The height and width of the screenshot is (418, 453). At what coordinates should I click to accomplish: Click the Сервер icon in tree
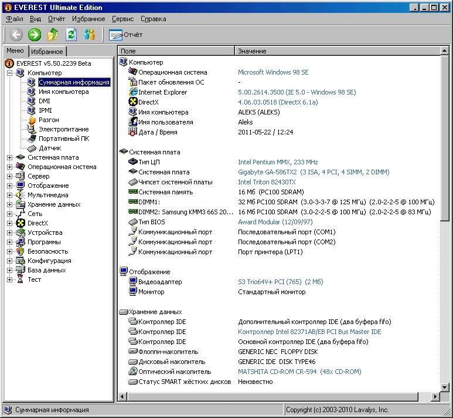21,176
